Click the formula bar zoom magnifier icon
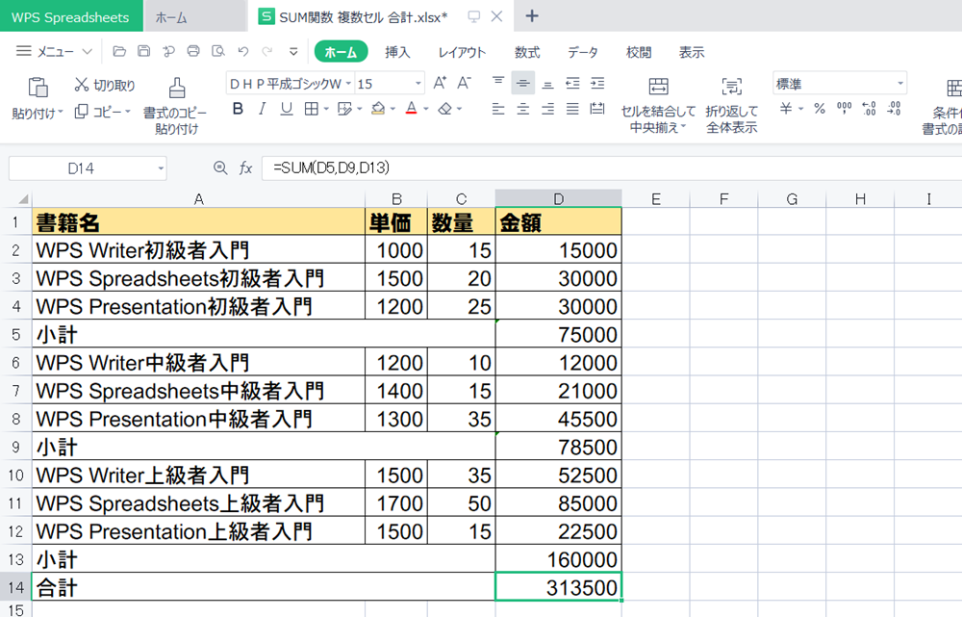962x617 pixels. 220,167
